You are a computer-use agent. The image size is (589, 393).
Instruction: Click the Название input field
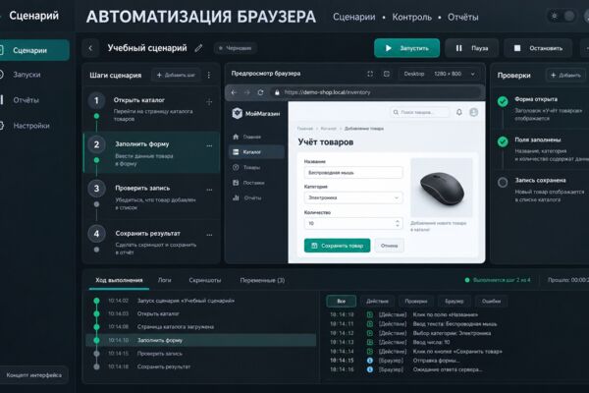353,173
